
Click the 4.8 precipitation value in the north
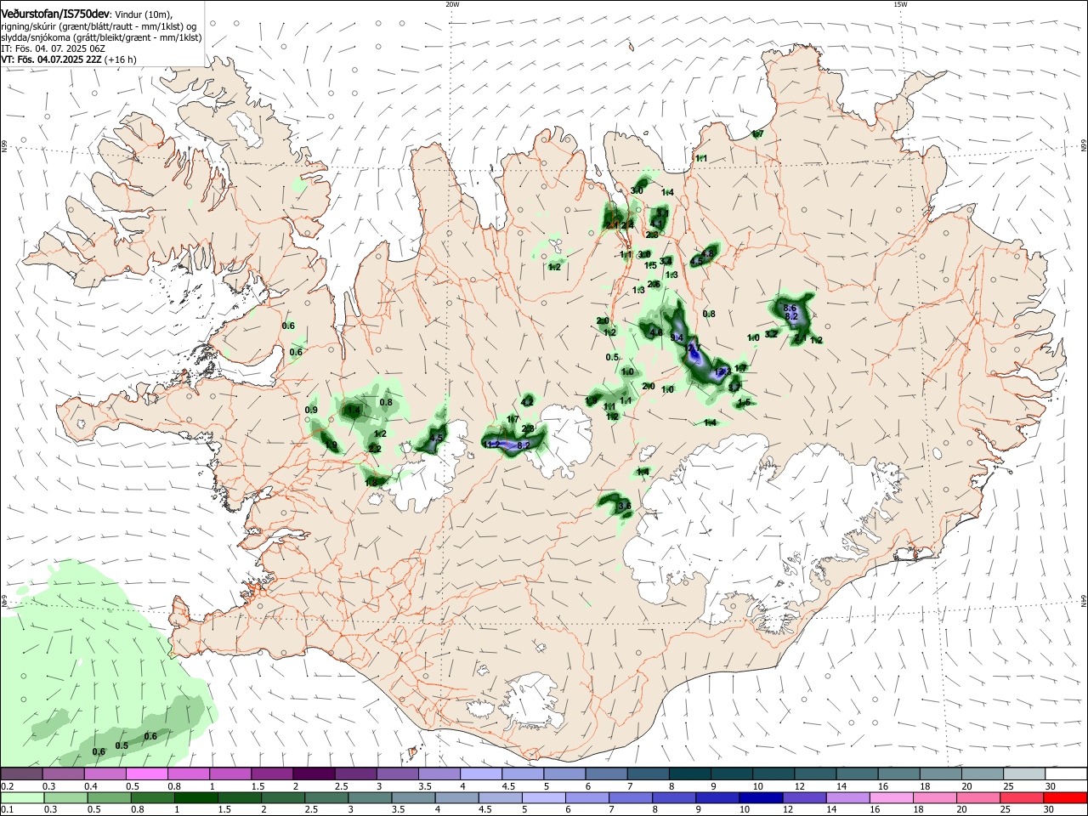pos(708,254)
